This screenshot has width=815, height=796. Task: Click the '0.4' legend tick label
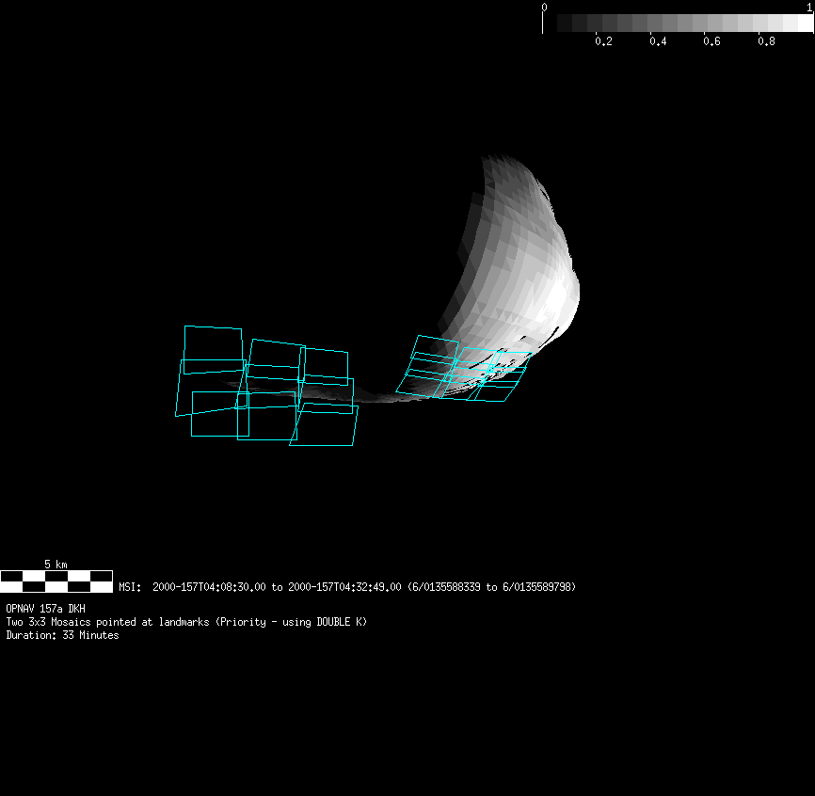click(658, 41)
